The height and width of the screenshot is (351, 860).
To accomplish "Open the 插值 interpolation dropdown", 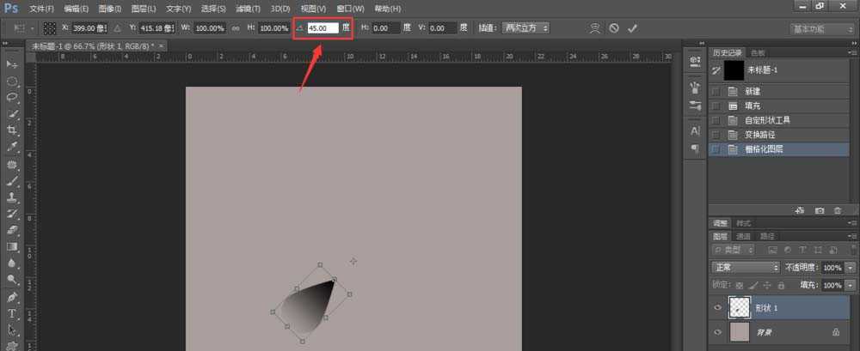I will 525,28.
